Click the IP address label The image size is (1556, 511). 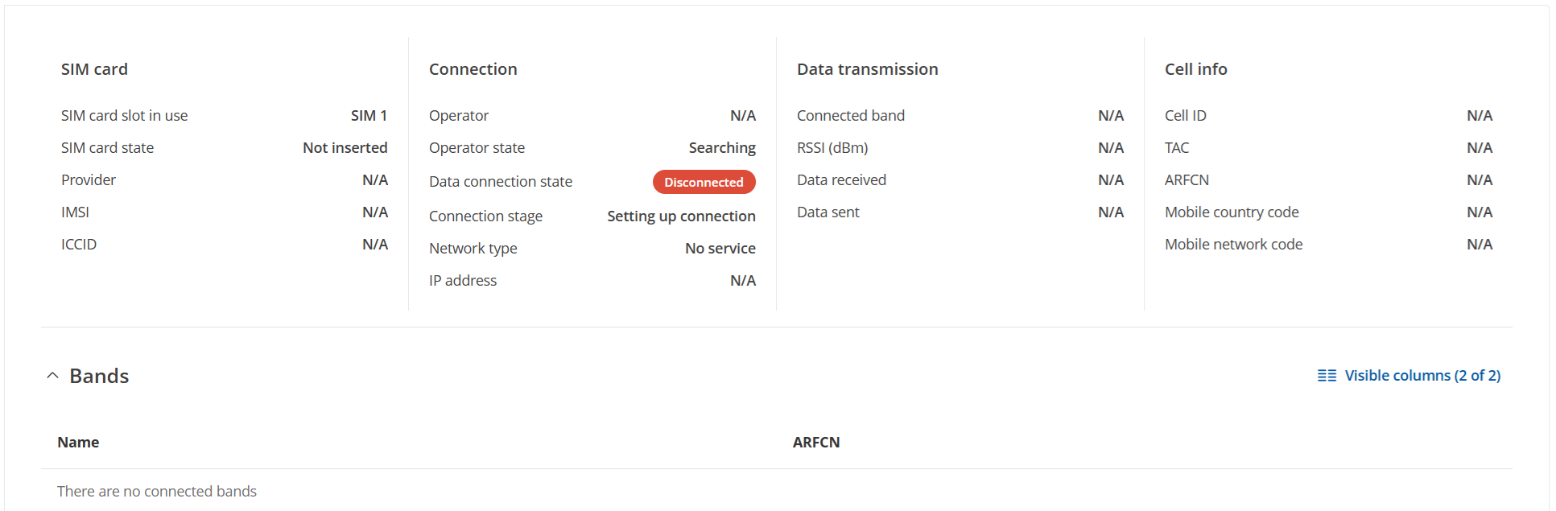[463, 281]
